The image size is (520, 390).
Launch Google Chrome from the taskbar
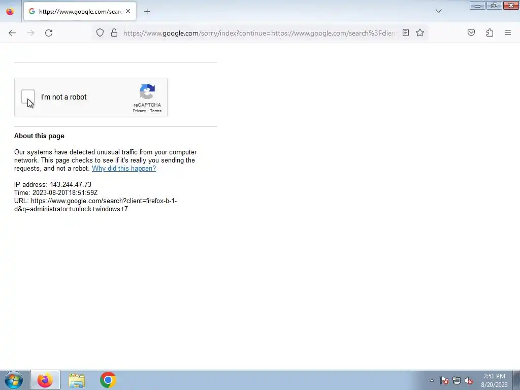(108, 380)
